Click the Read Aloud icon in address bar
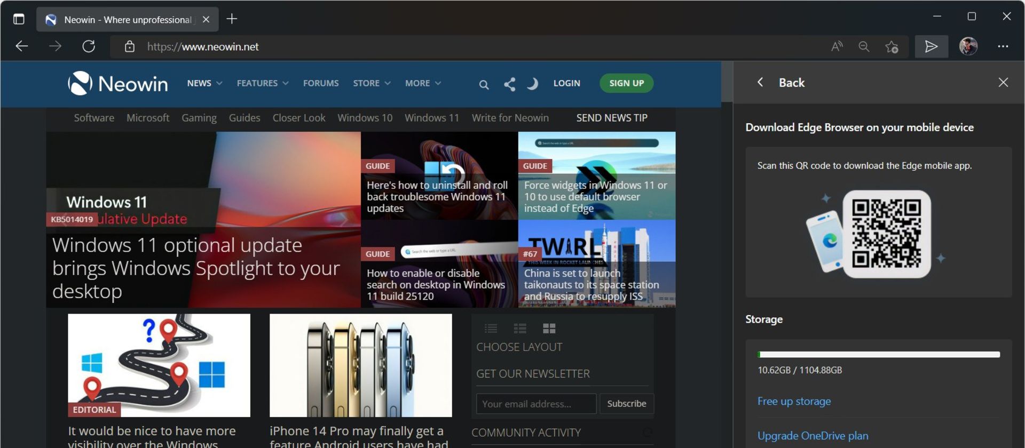 [x=837, y=46]
